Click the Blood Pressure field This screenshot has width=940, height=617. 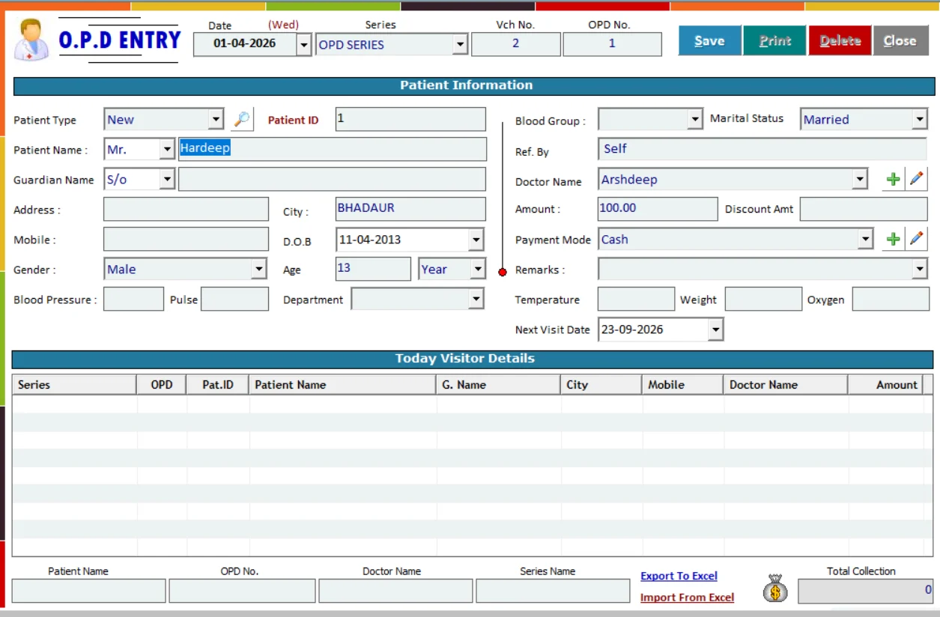pos(133,299)
